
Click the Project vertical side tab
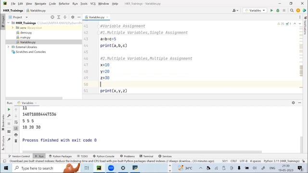click(x=3, y=22)
